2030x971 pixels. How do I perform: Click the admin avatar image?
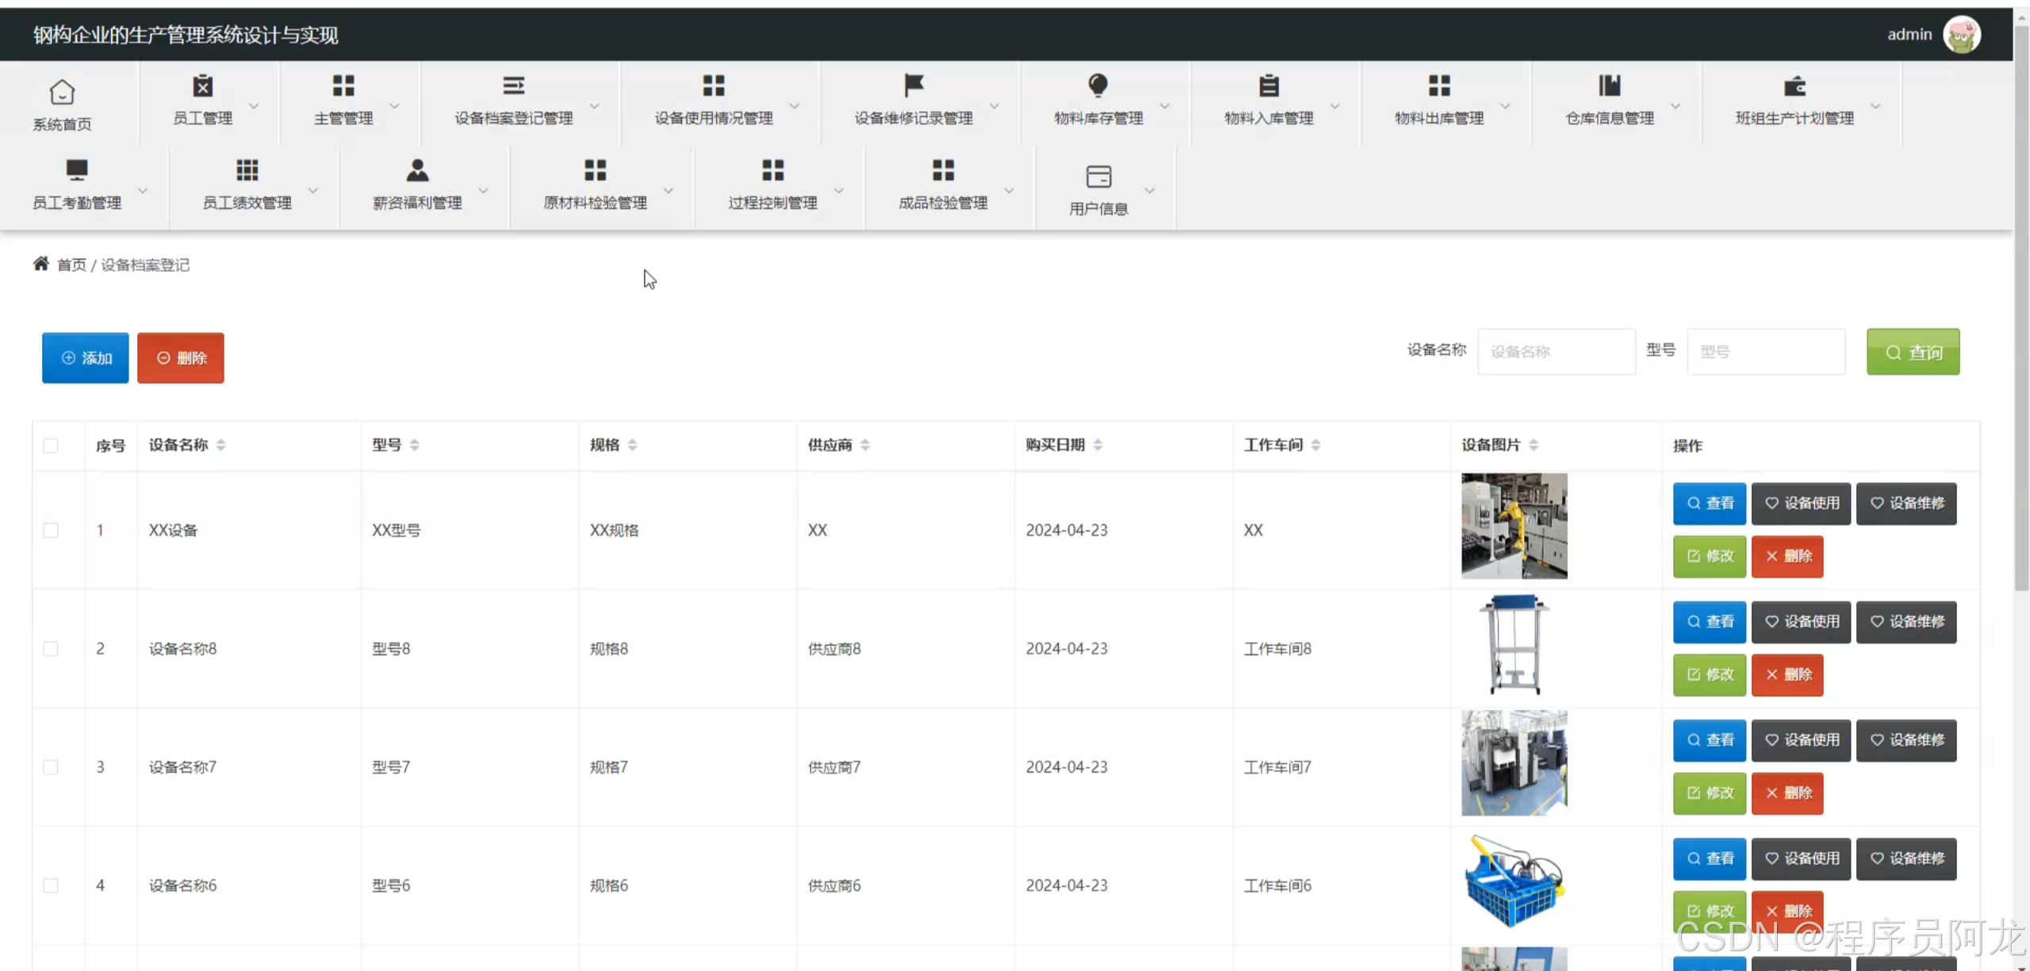pos(1962,35)
